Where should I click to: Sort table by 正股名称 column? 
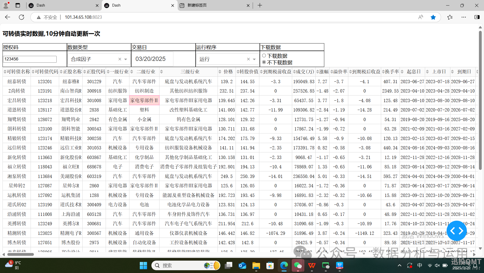pyautogui.click(x=61, y=72)
